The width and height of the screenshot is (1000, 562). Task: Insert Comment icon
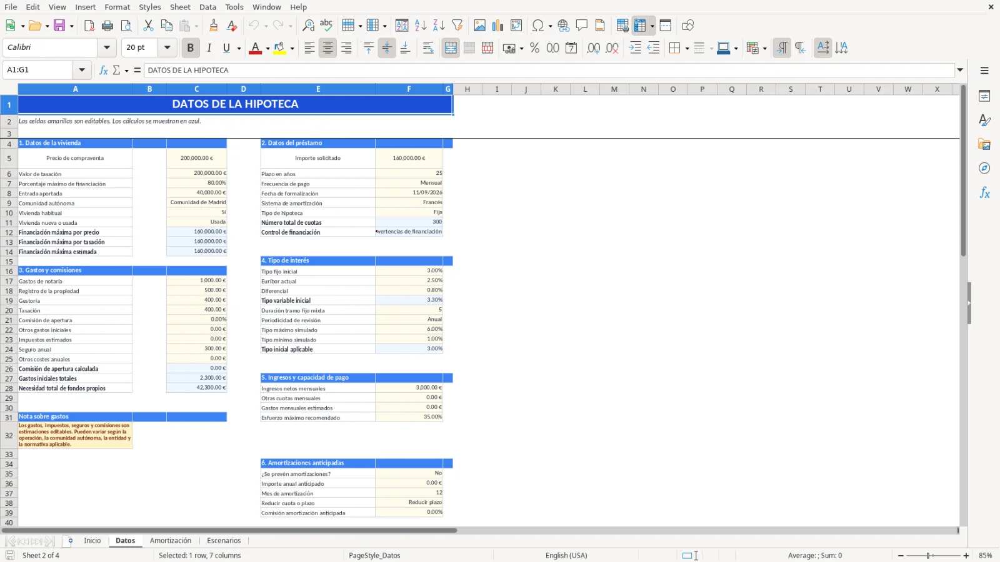pos(582,26)
